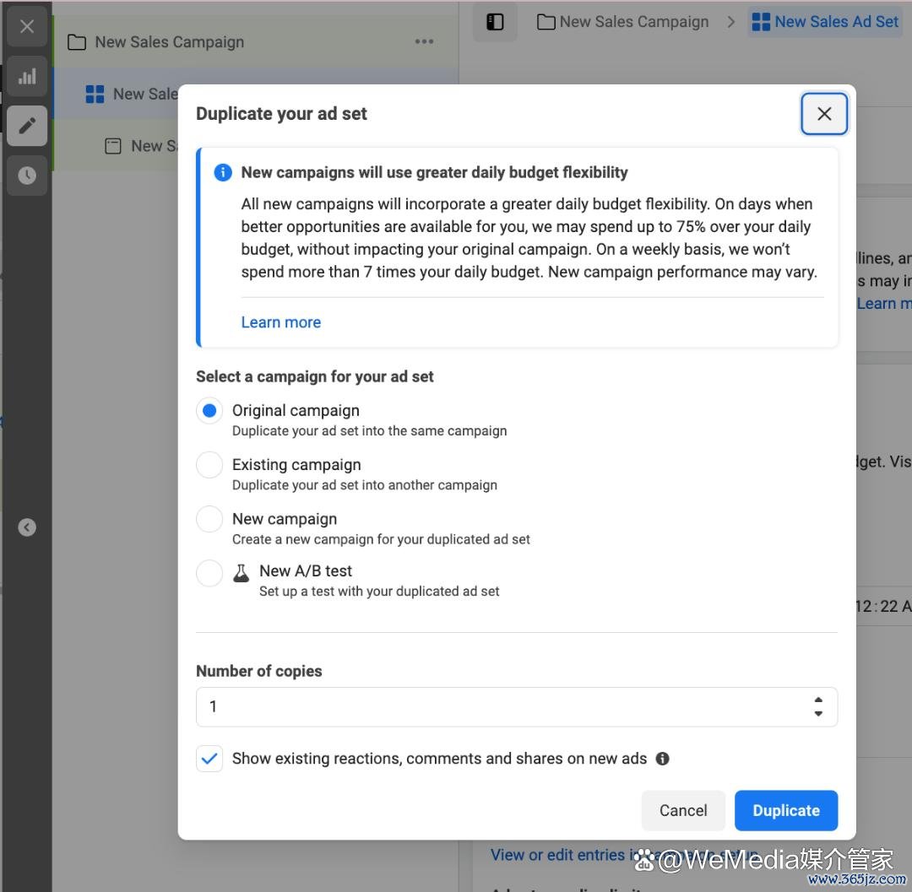Click the Cancel button
912x892 pixels.
[x=683, y=810]
